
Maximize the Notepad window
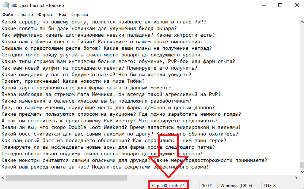(280, 5)
